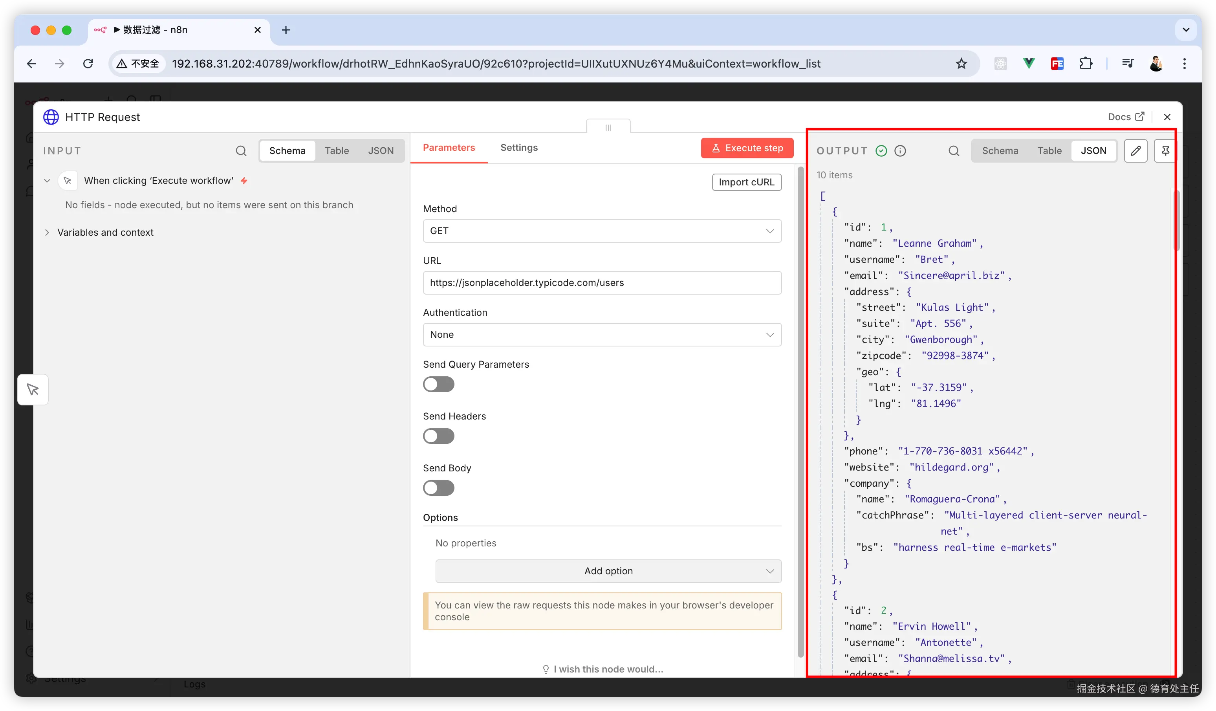The height and width of the screenshot is (711, 1216).
Task: Open the Method GET dropdown
Action: point(602,231)
